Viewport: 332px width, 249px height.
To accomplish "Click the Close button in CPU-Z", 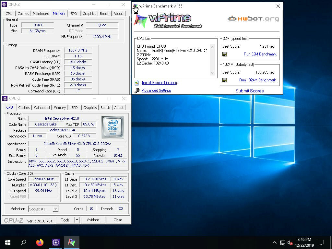I will click(118, 220).
